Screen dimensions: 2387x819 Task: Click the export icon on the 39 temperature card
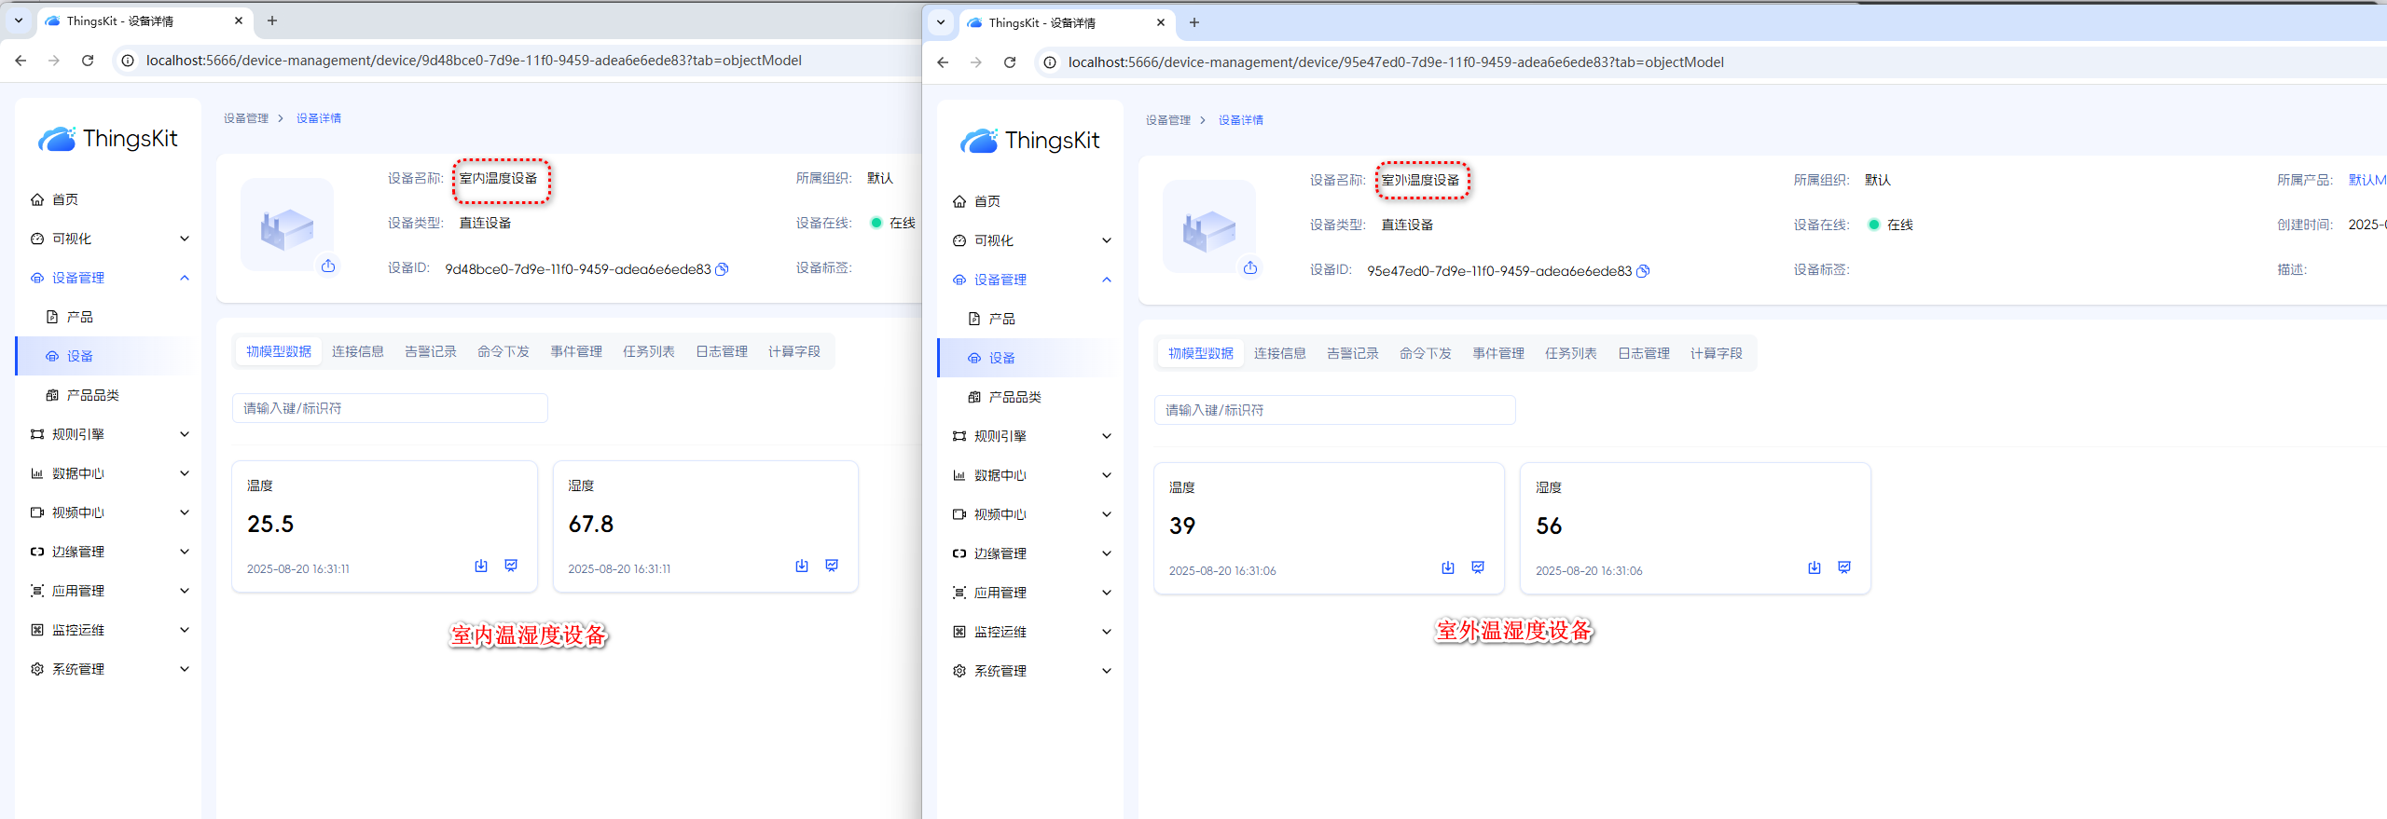(1448, 567)
